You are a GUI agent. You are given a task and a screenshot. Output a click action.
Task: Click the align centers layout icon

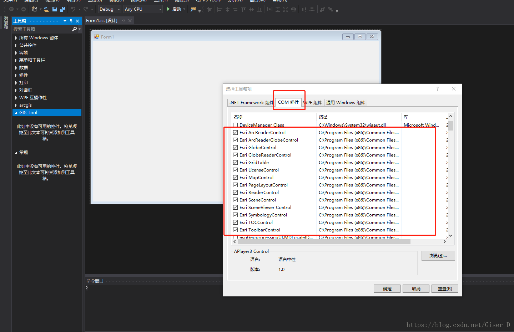click(x=227, y=9)
